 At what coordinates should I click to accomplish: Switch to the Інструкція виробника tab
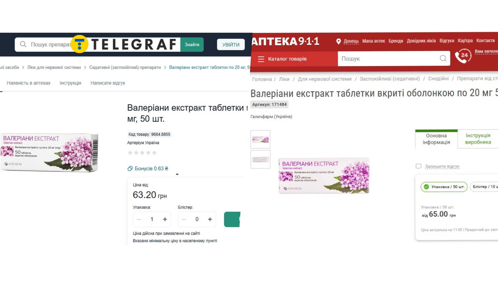(478, 139)
